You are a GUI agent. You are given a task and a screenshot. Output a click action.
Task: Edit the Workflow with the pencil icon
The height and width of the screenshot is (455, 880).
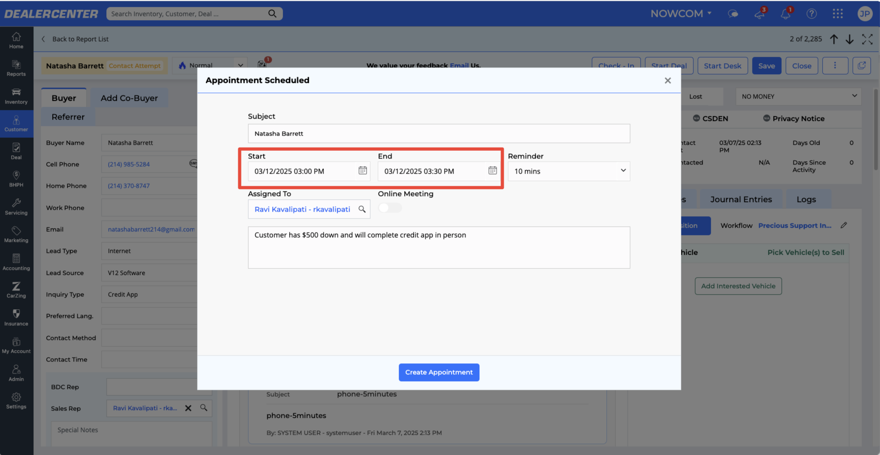point(844,225)
